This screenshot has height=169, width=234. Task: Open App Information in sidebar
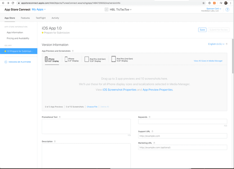click(15, 32)
